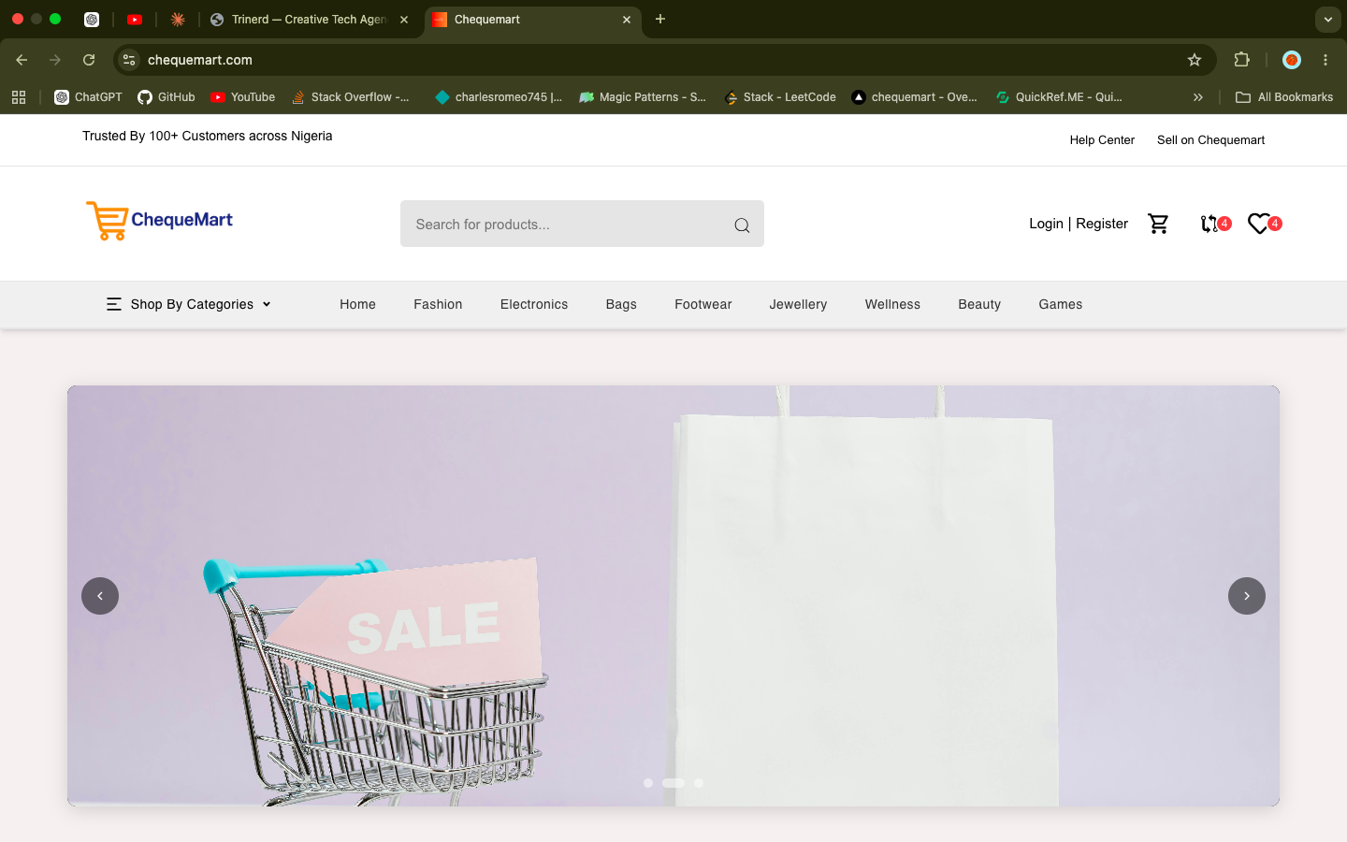Click the Register link
The width and height of the screenshot is (1347, 842).
(x=1102, y=224)
